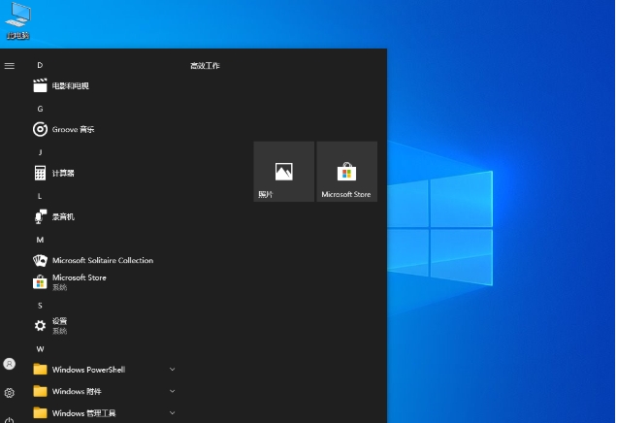Screen dimensions: 617x423
Task: Click the user account icon in sidebar
Action: (x=10, y=364)
